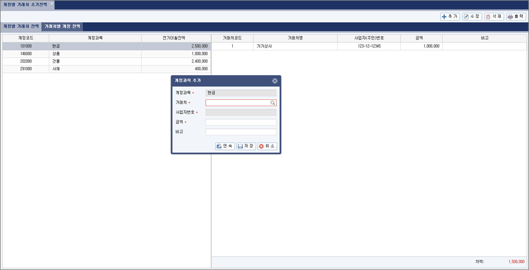Switch to the 계정별 거래처 잔액 tab
Viewport: 529px width, 270px height.
21,26
